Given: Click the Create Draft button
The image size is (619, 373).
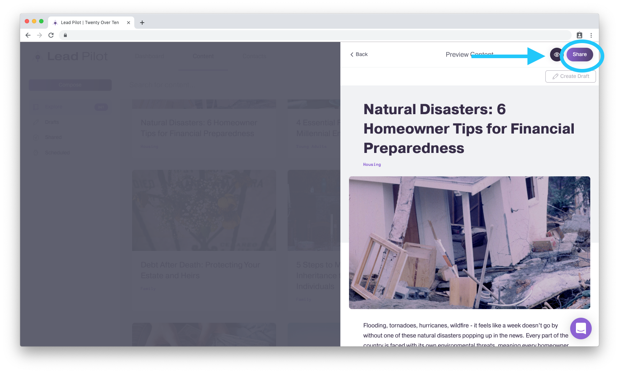Looking at the screenshot, I should coord(571,76).
